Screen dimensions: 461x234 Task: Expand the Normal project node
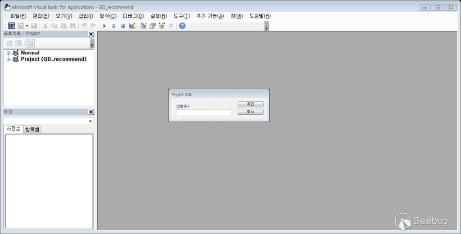(9, 53)
